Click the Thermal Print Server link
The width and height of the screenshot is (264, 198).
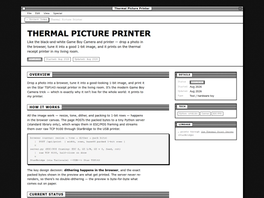pyautogui.click(x=217, y=132)
